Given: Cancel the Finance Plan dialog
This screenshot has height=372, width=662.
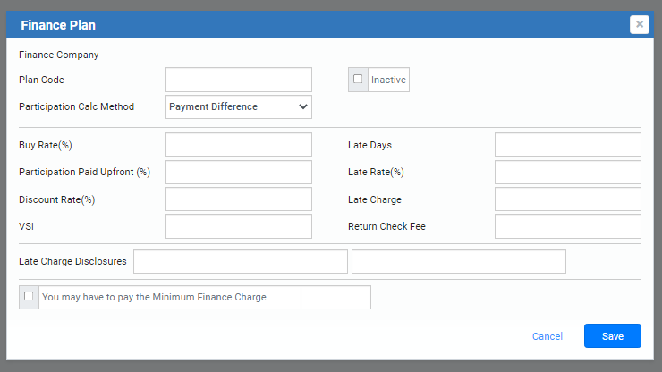Looking at the screenshot, I should click(547, 336).
